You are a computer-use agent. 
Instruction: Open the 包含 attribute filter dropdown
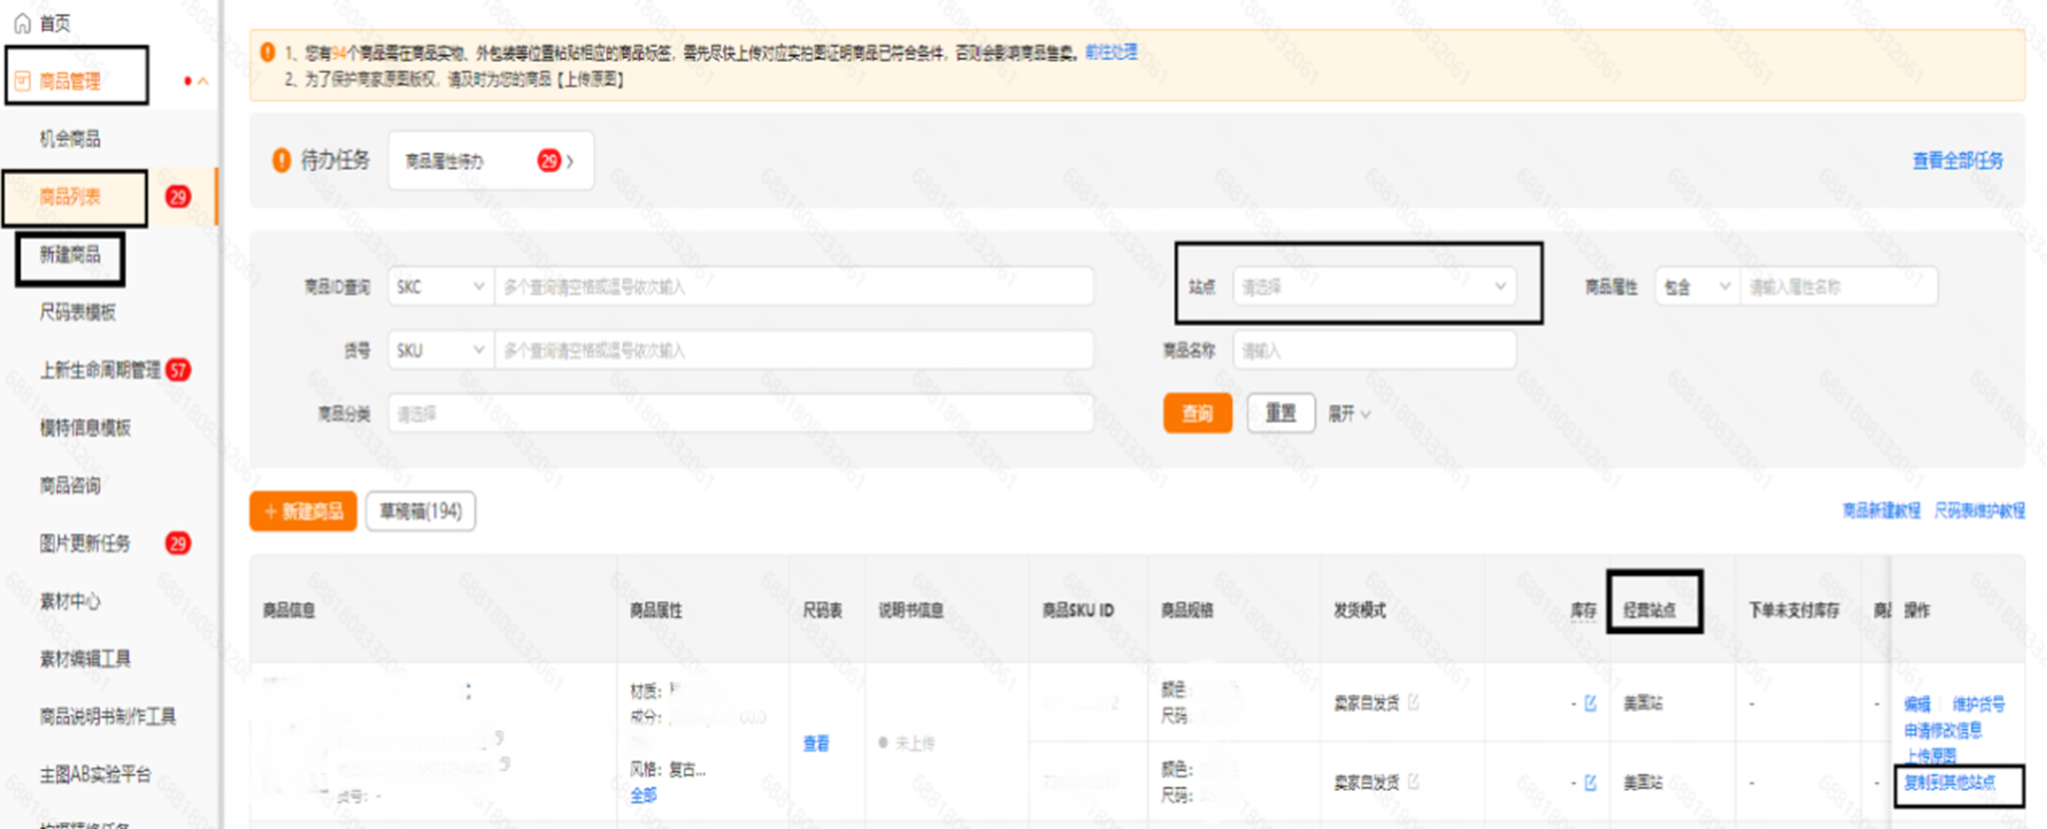1696,286
